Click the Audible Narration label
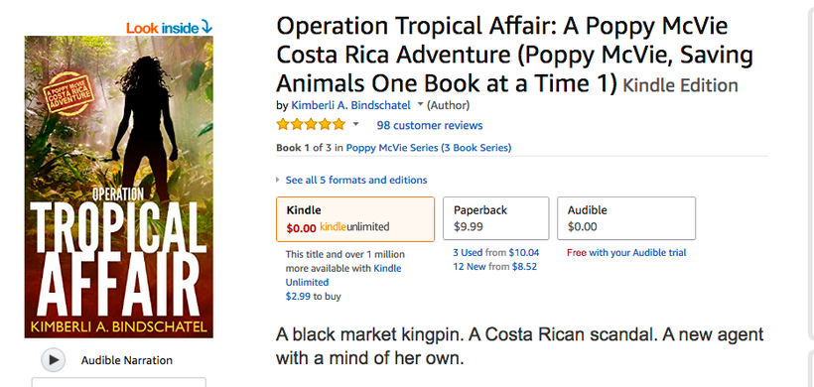Viewport: 814px width, 387px height. pyautogui.click(x=127, y=360)
